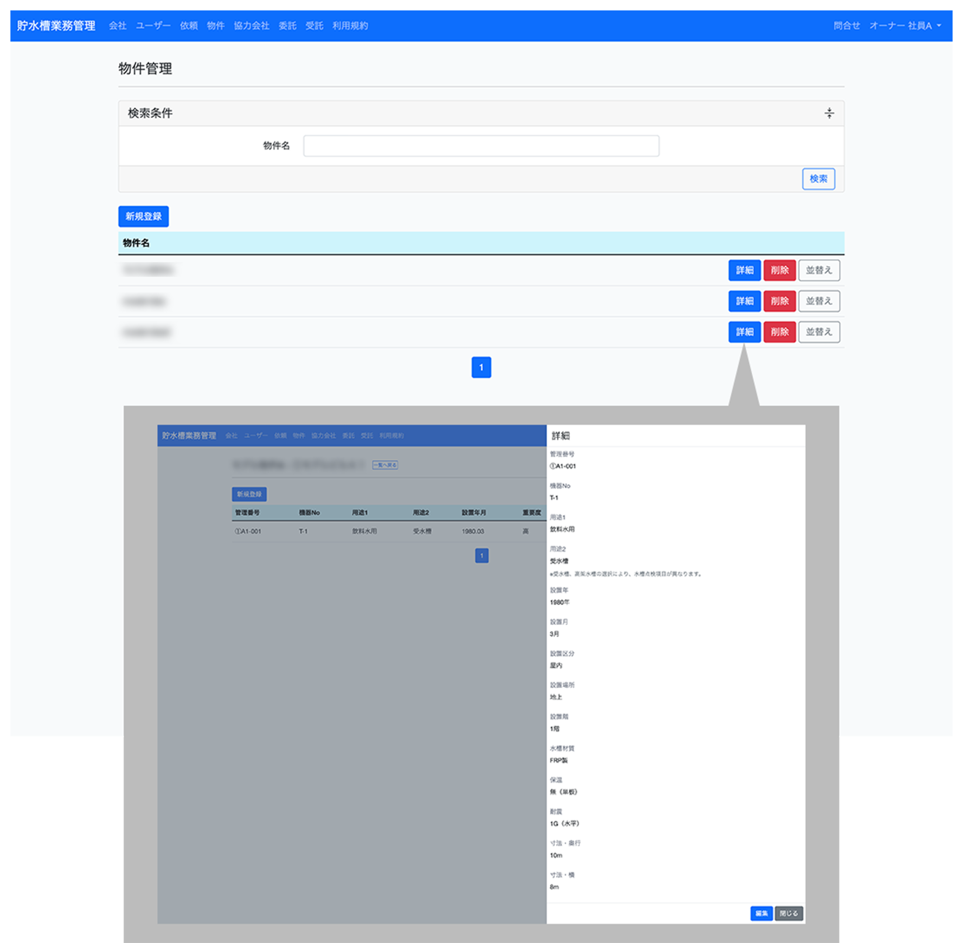
Task: Open 詳細 for the third property row
Action: click(745, 332)
